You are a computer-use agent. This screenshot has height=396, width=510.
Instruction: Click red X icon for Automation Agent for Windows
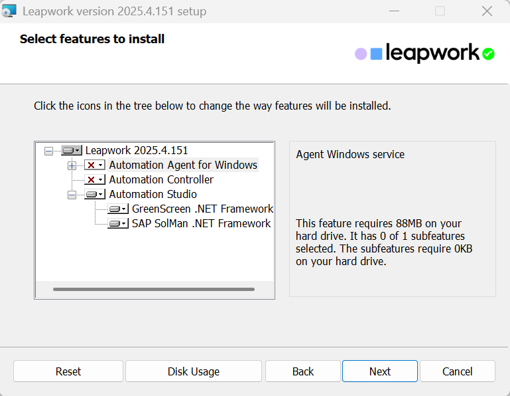click(x=94, y=165)
